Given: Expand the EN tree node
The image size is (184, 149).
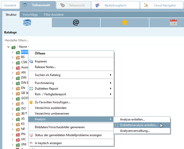Looking at the screenshot, I should 13,88.
